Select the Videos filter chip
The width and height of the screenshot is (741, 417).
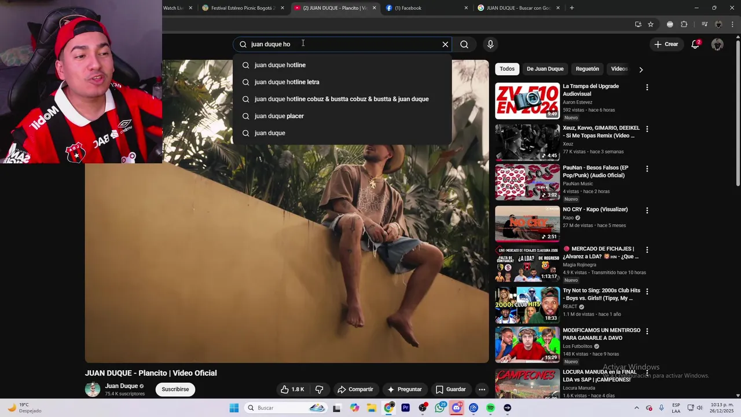[x=619, y=69]
